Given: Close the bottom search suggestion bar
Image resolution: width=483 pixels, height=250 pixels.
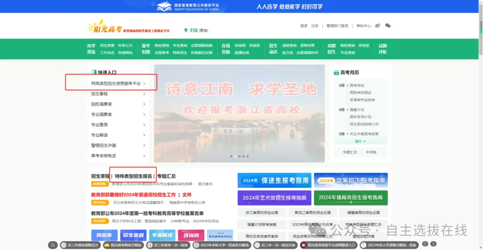Looking at the screenshot, I should pyautogui.click(x=433, y=244).
